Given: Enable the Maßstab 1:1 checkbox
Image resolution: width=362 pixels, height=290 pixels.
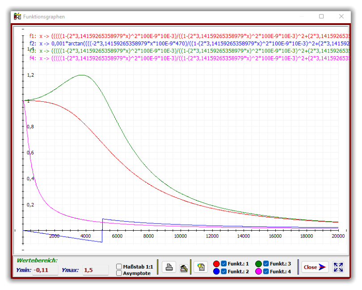Looking at the screenshot, I should [119, 267].
